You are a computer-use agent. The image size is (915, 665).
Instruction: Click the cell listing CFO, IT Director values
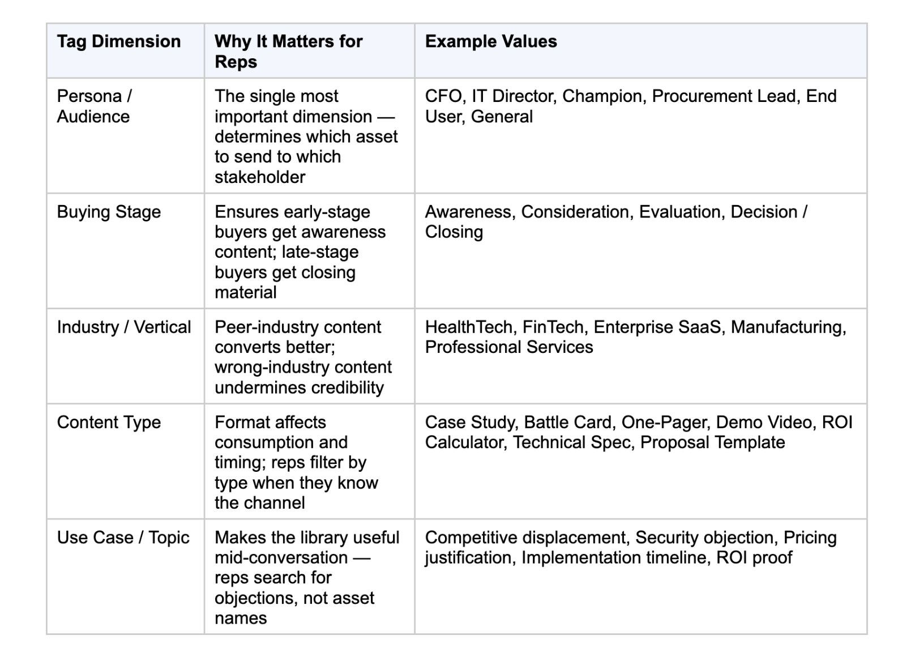click(x=640, y=136)
